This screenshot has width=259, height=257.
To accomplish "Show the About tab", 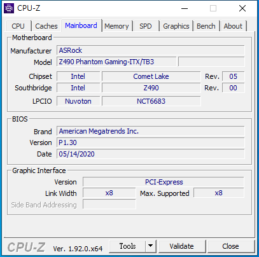I will point(233,26).
